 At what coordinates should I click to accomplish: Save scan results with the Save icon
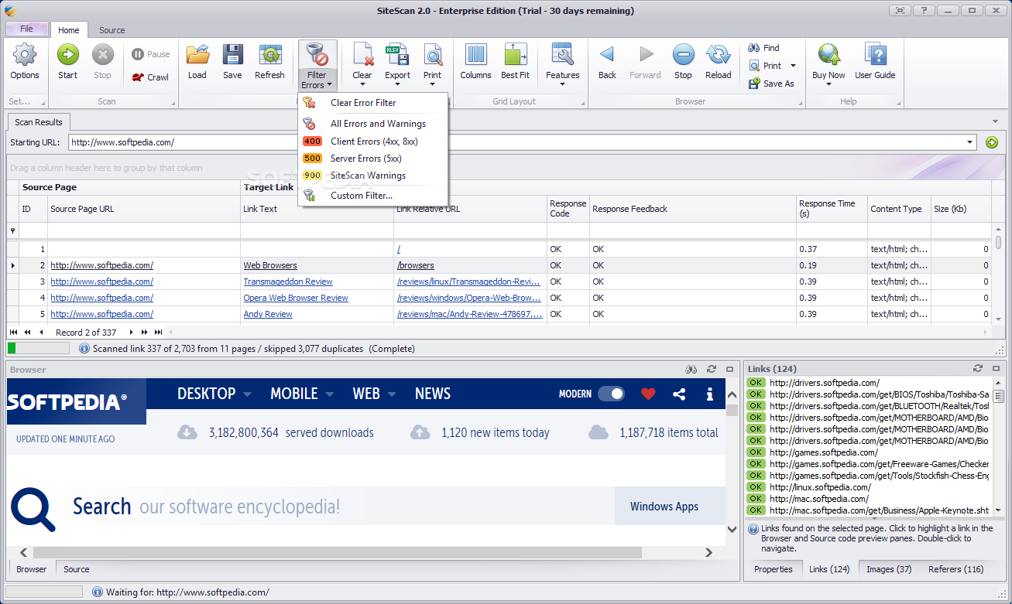(232, 62)
